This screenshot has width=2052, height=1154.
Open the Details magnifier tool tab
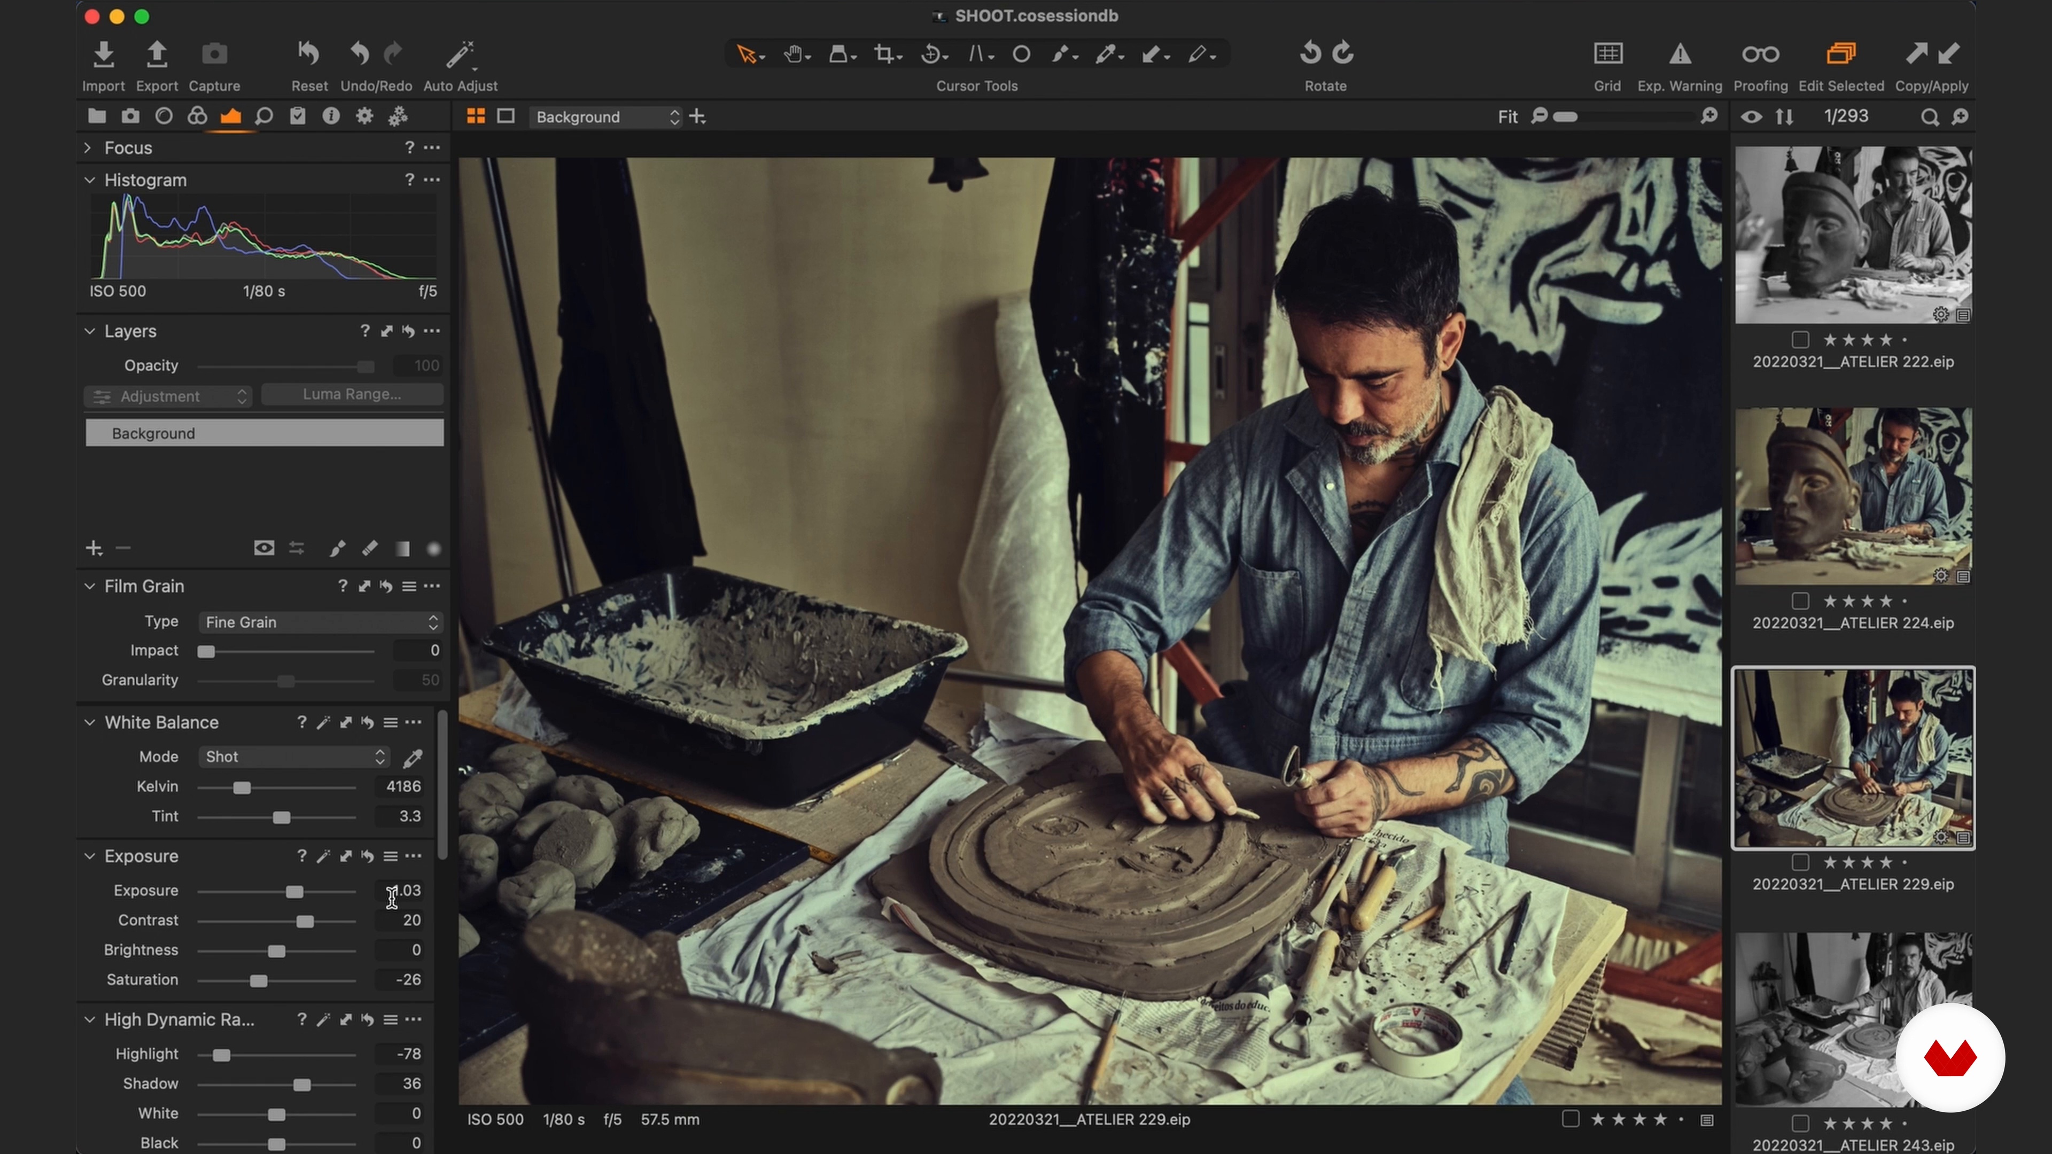point(263,117)
